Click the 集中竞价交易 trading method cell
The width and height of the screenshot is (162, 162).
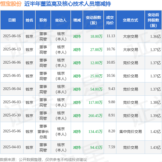pyautogui.click(x=130, y=132)
